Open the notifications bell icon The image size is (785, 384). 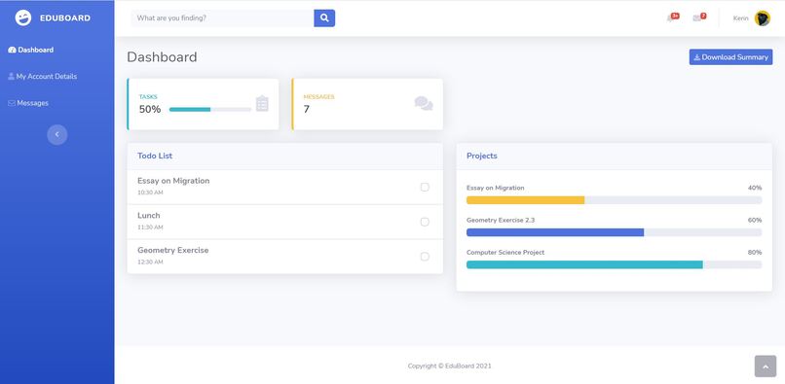coord(672,18)
